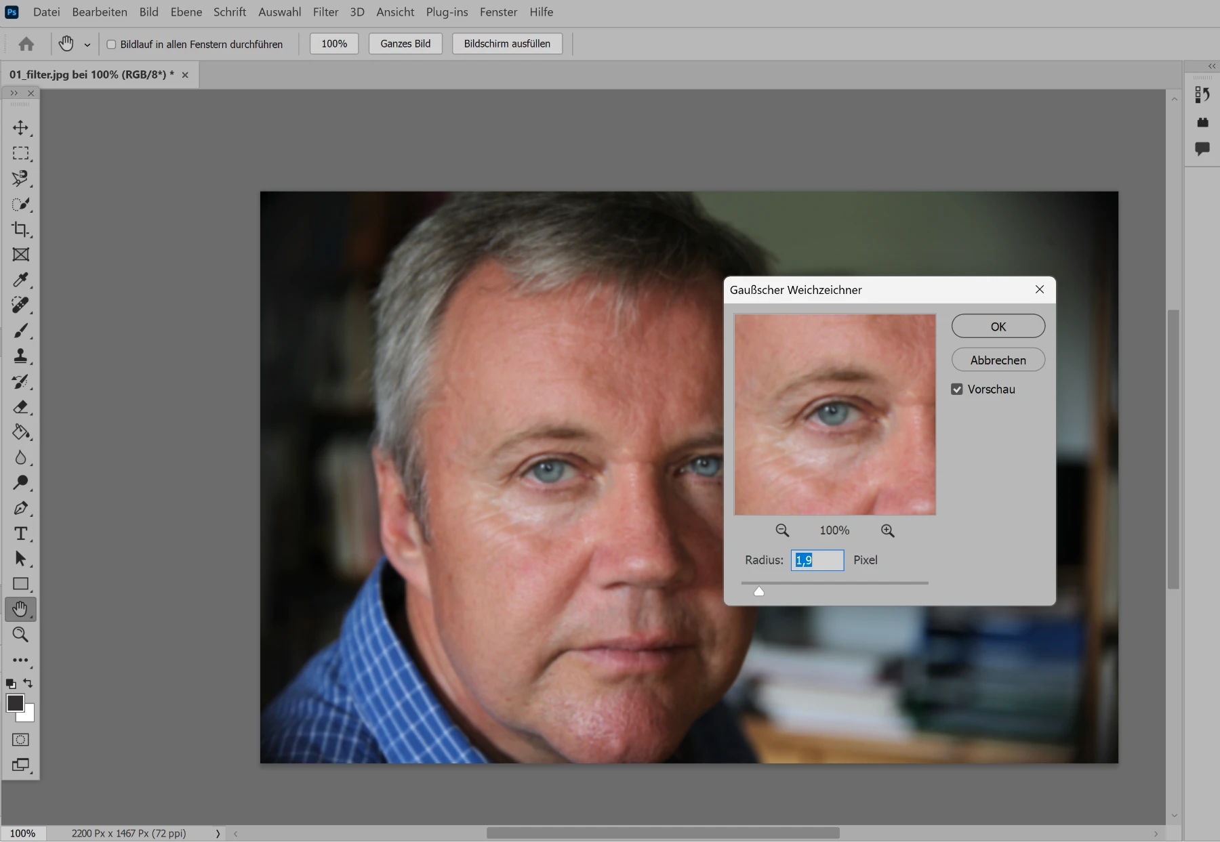Image resolution: width=1220 pixels, height=842 pixels.
Task: Open the Hand tool preset dropdown
Action: [87, 45]
